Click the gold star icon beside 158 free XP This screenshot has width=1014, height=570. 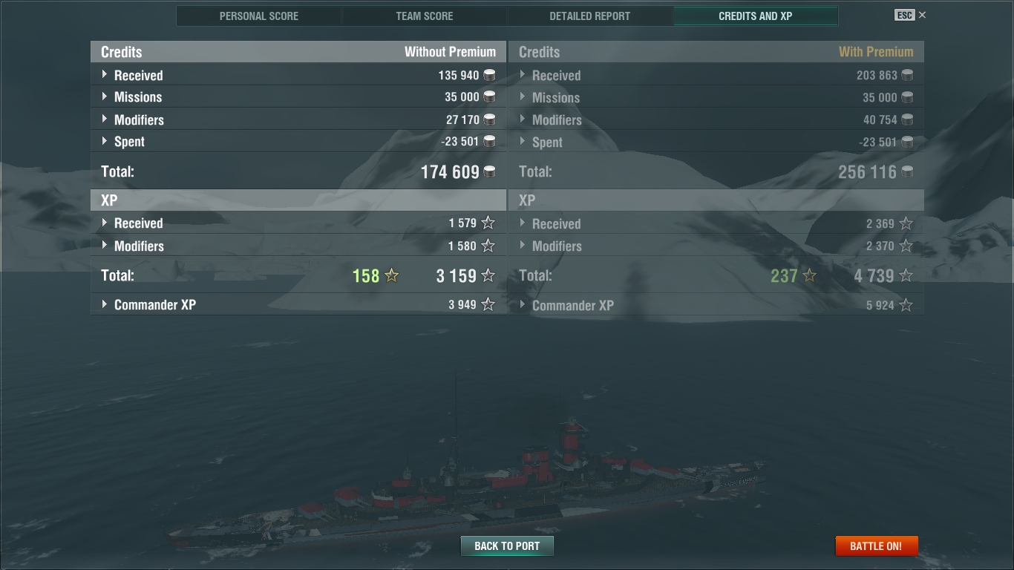[x=392, y=275]
